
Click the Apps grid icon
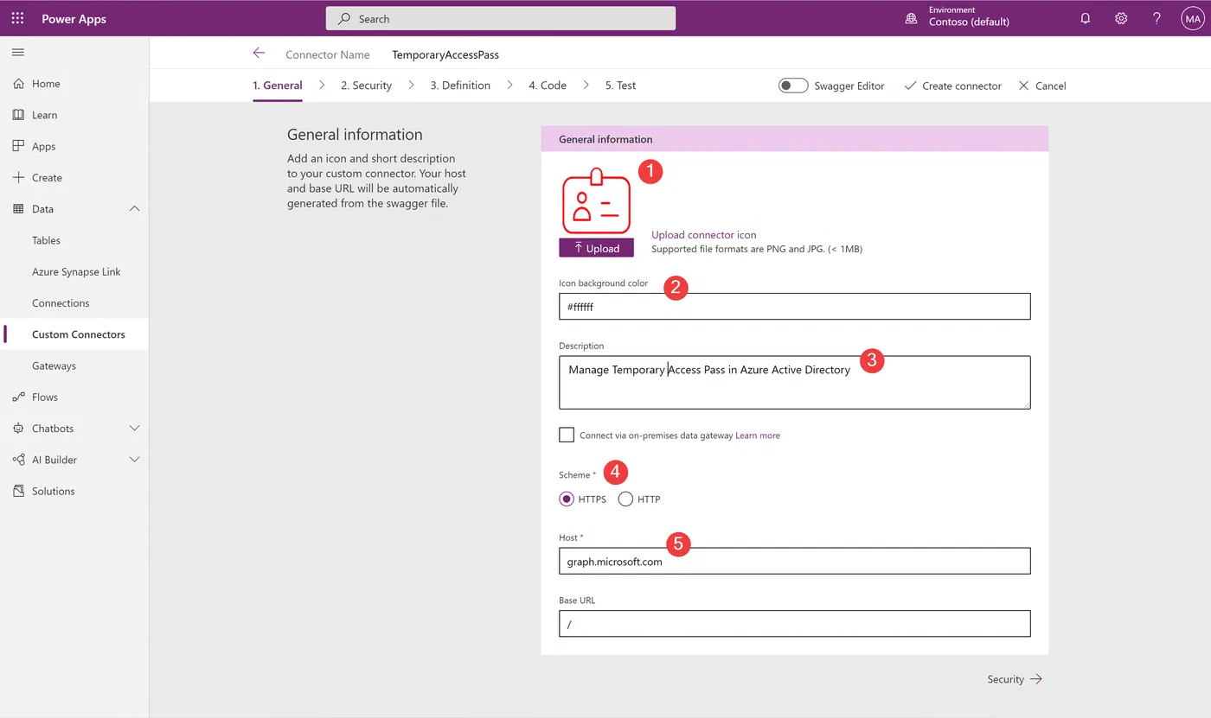[x=18, y=146]
